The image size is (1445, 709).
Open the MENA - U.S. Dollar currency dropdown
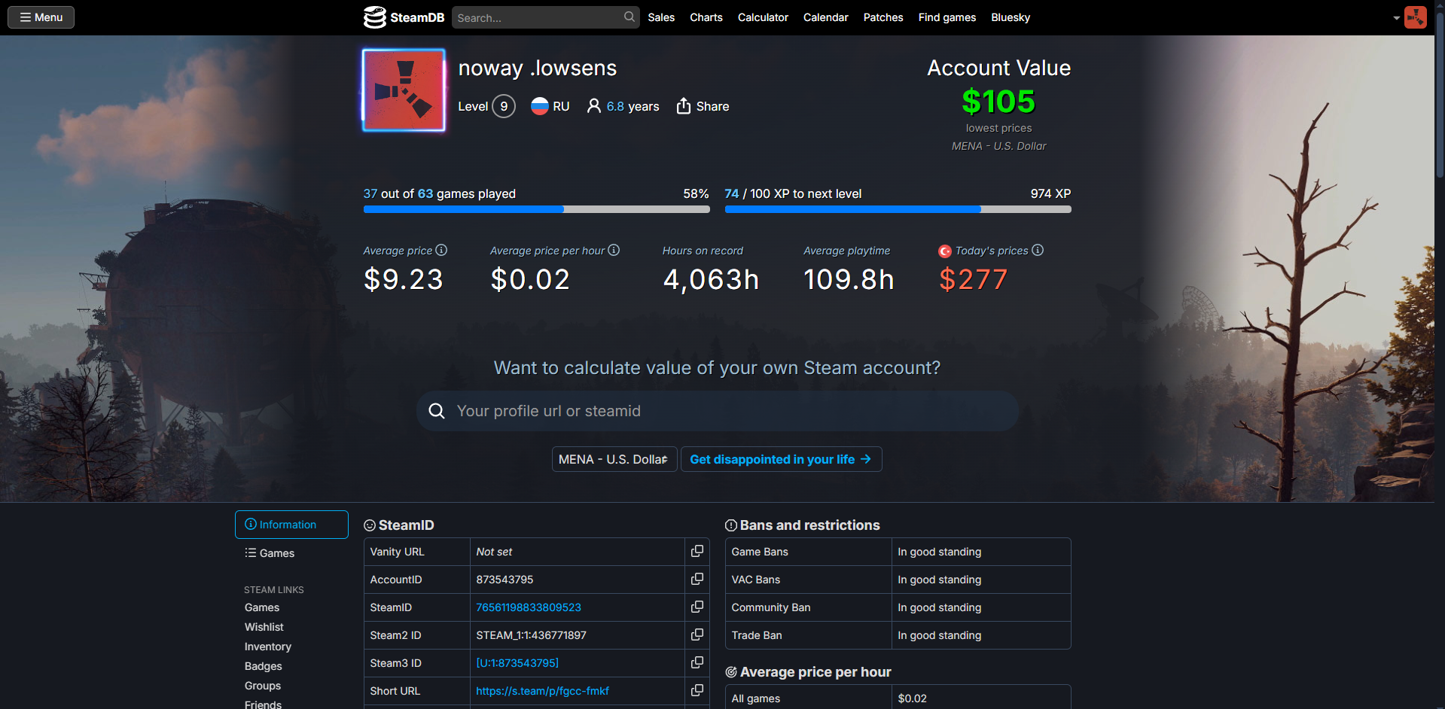(614, 459)
